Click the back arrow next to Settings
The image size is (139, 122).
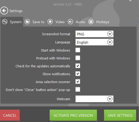click(4, 11)
